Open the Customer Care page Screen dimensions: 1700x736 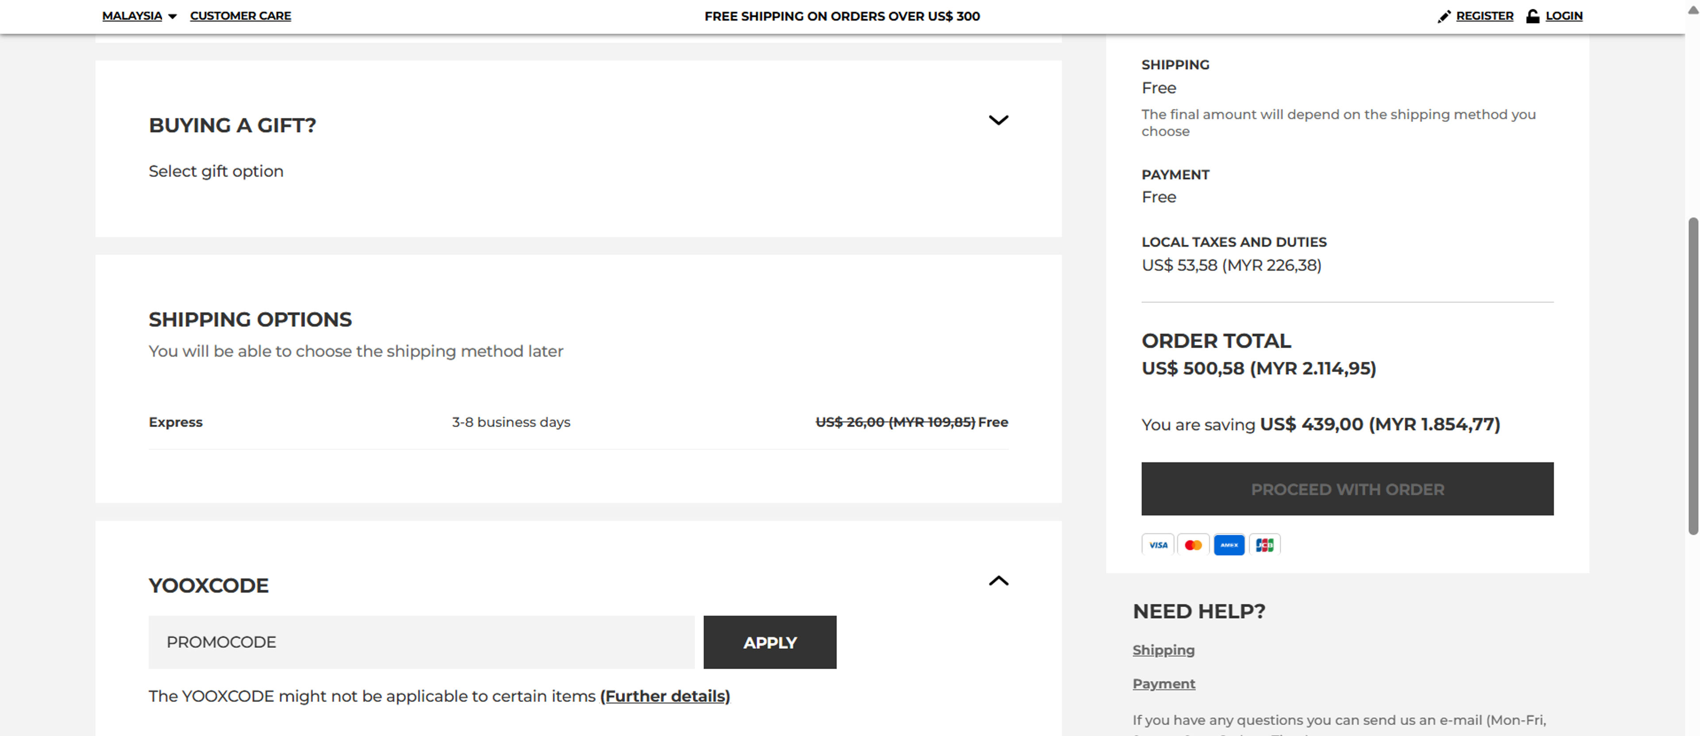(240, 16)
